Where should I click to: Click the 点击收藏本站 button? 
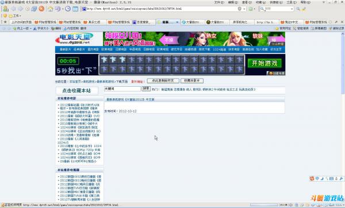tap(76, 90)
